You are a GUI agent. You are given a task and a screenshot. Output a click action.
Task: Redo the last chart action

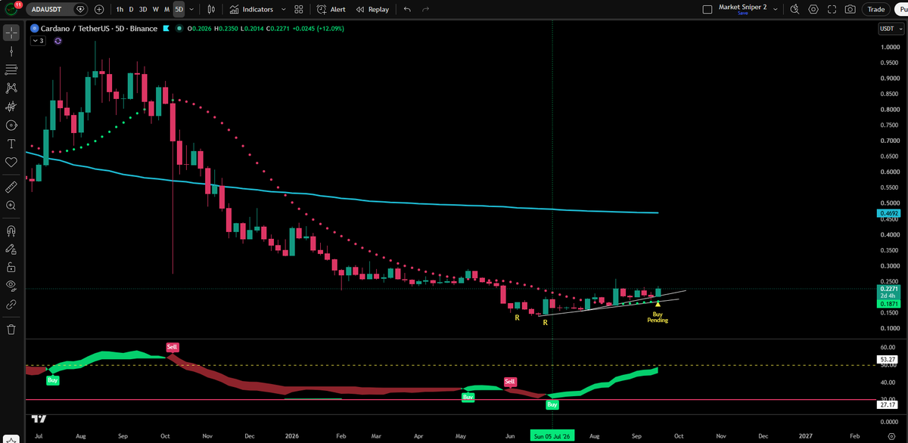pos(425,9)
